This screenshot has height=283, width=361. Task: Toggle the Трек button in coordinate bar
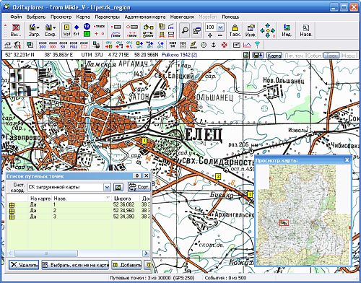[331, 56]
